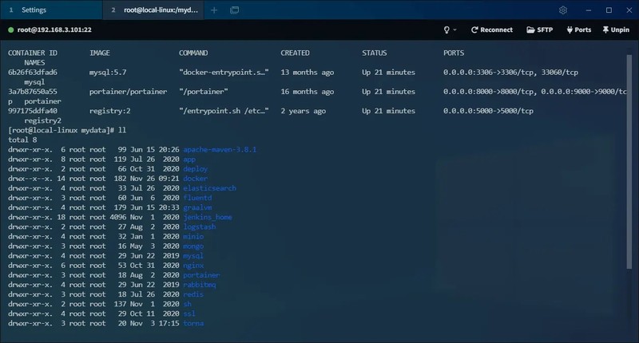Click the graalvm directory name
Screen dimensions: 639x343
tap(197, 207)
